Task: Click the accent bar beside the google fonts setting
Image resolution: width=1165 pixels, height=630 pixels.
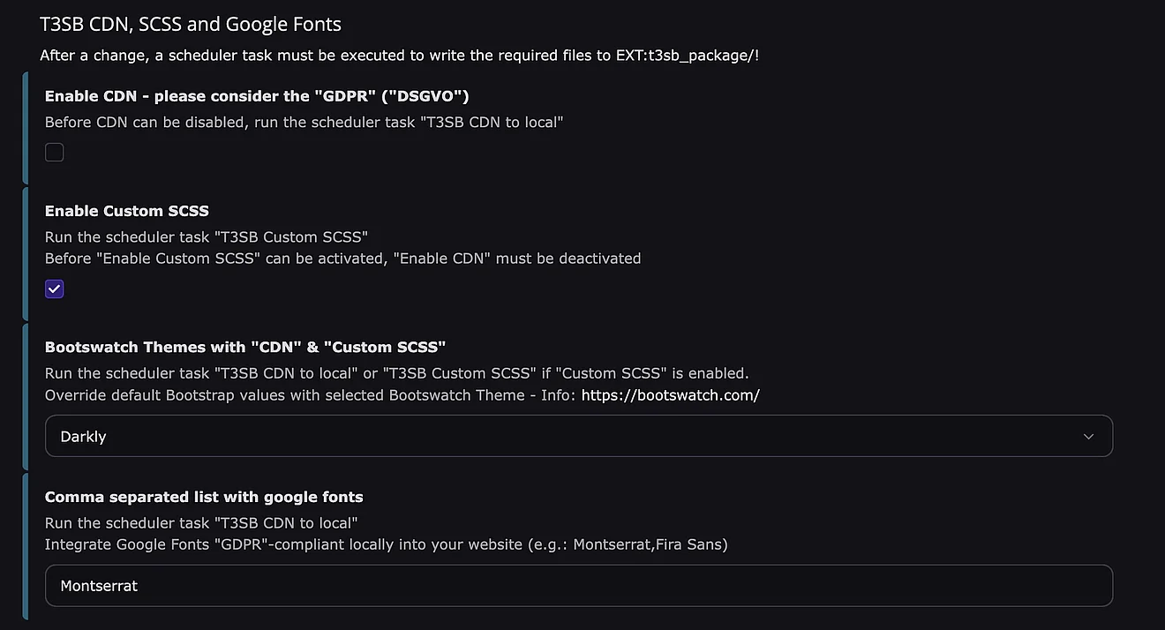Action: (26, 547)
